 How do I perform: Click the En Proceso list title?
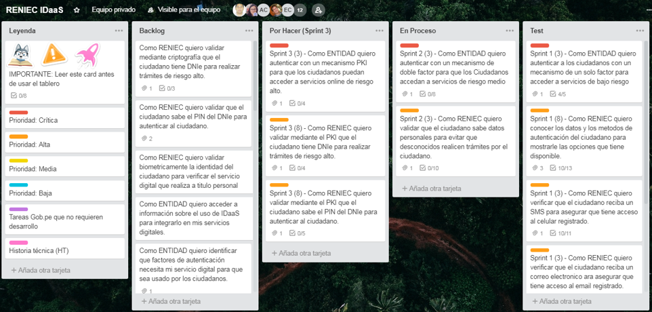417,31
